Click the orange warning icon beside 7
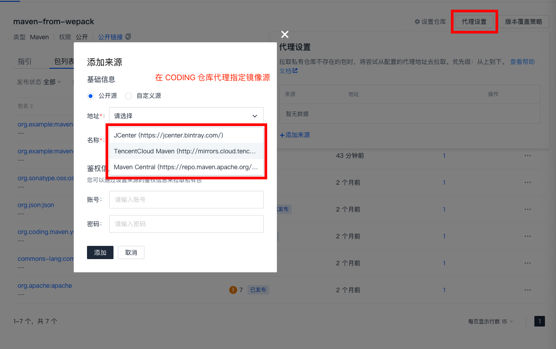The image size is (556, 349). click(233, 290)
